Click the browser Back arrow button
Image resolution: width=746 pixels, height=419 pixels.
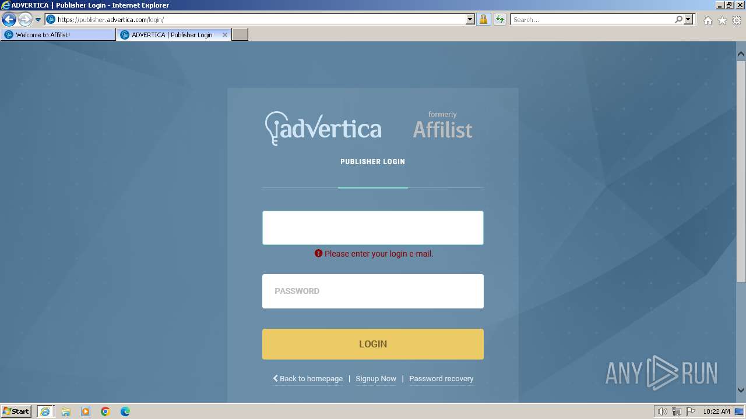coord(9,20)
